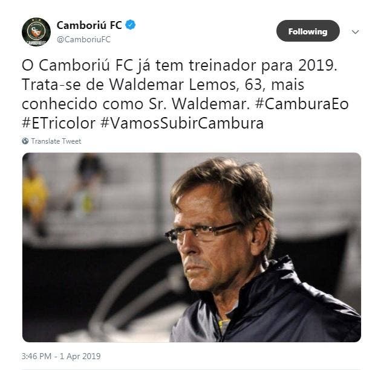
Task: Open the Camboriú FC profile avatar
Action: click(36, 32)
